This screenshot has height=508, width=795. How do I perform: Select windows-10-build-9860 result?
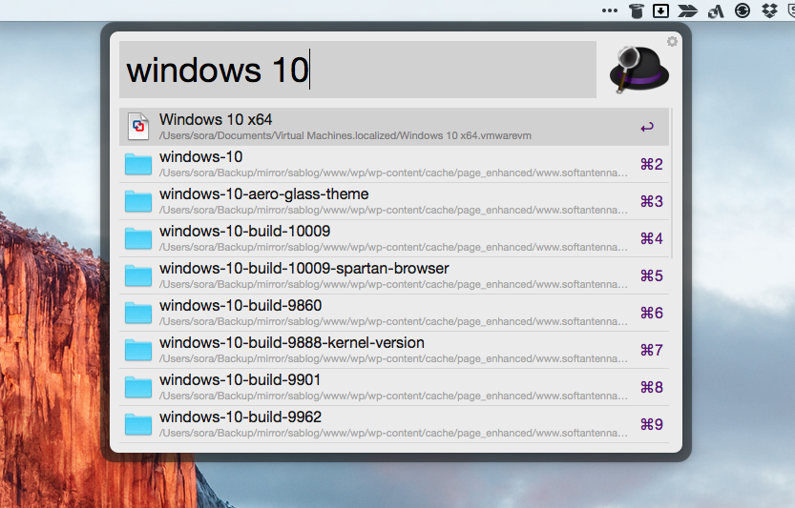[x=394, y=313]
